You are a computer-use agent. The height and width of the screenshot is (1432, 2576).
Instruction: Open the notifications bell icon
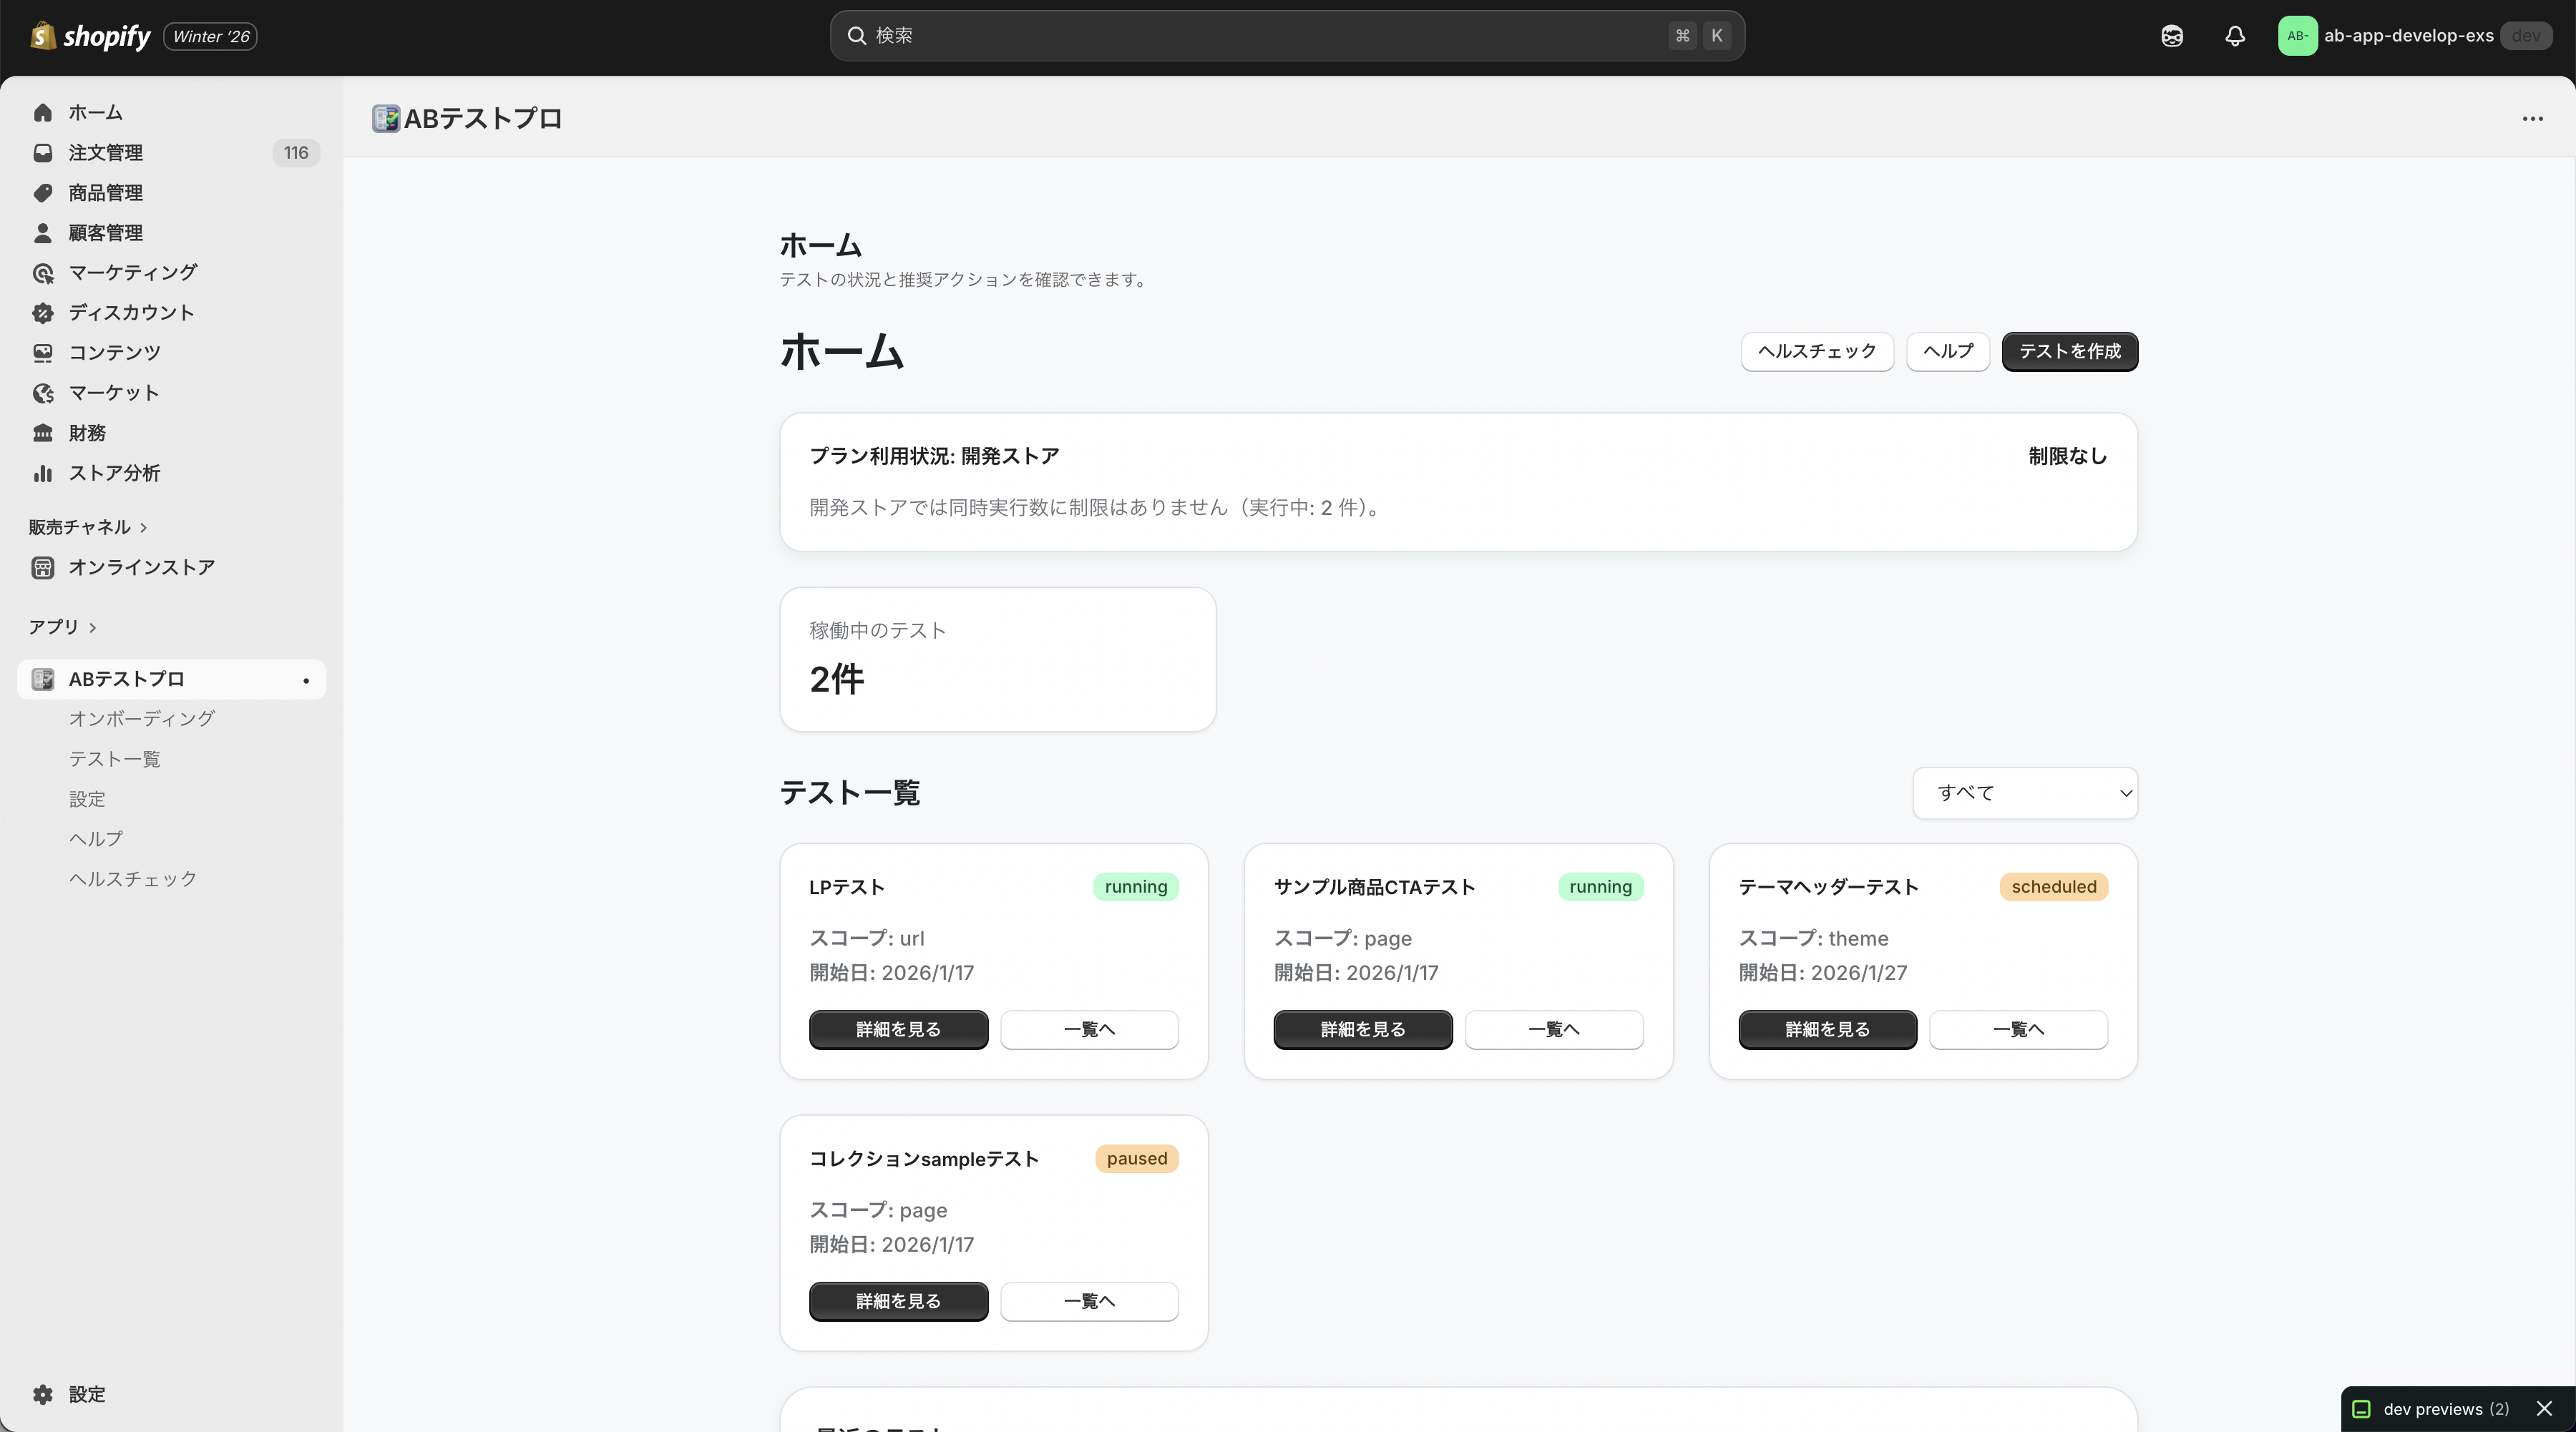[2235, 36]
